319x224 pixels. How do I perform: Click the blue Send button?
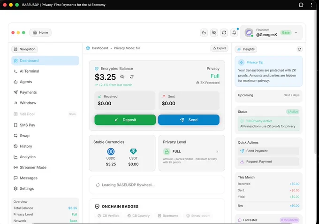[189, 120]
